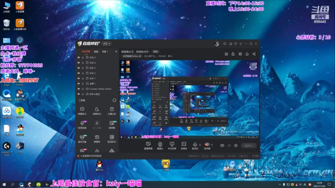This screenshot has width=335, height=188.
Task: Mute the 扬声器 speaker
Action: point(207,146)
